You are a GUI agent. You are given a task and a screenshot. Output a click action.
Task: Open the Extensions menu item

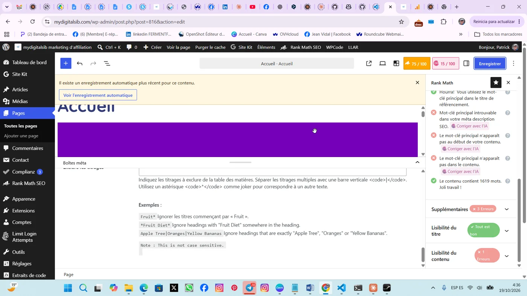click(x=23, y=211)
